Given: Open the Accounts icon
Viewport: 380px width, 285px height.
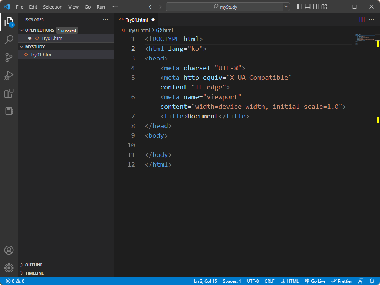Looking at the screenshot, I should (x=9, y=250).
